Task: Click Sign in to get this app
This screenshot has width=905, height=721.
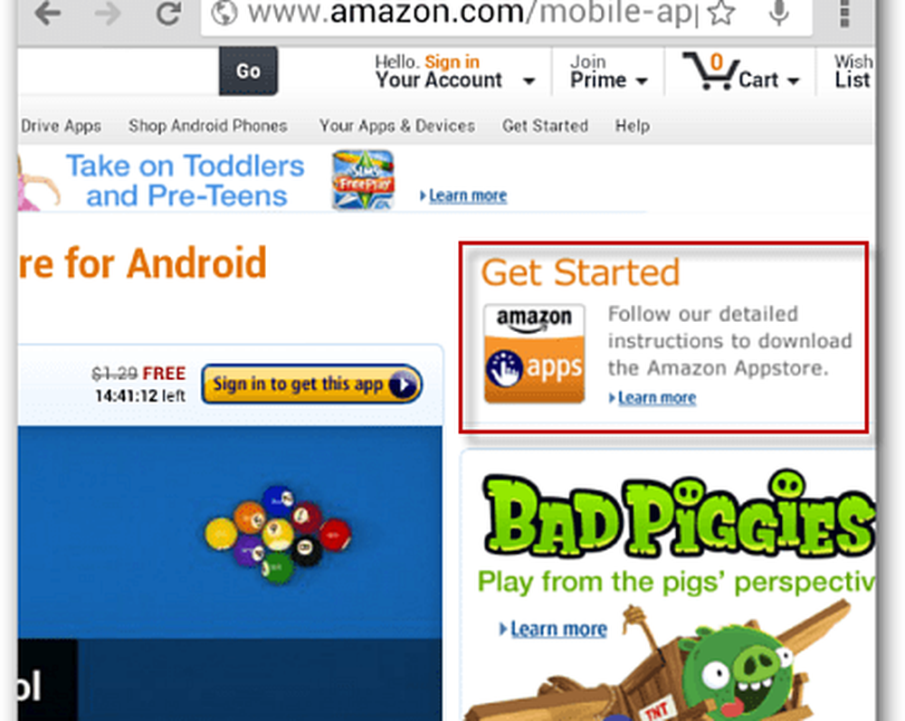Action: click(311, 384)
